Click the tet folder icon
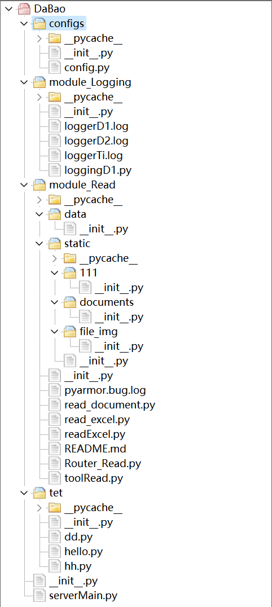272x607 pixels. pos(39,493)
